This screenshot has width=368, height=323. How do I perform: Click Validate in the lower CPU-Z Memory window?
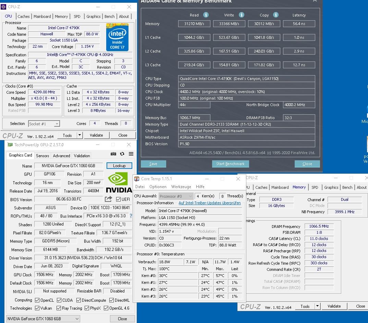click(334, 306)
